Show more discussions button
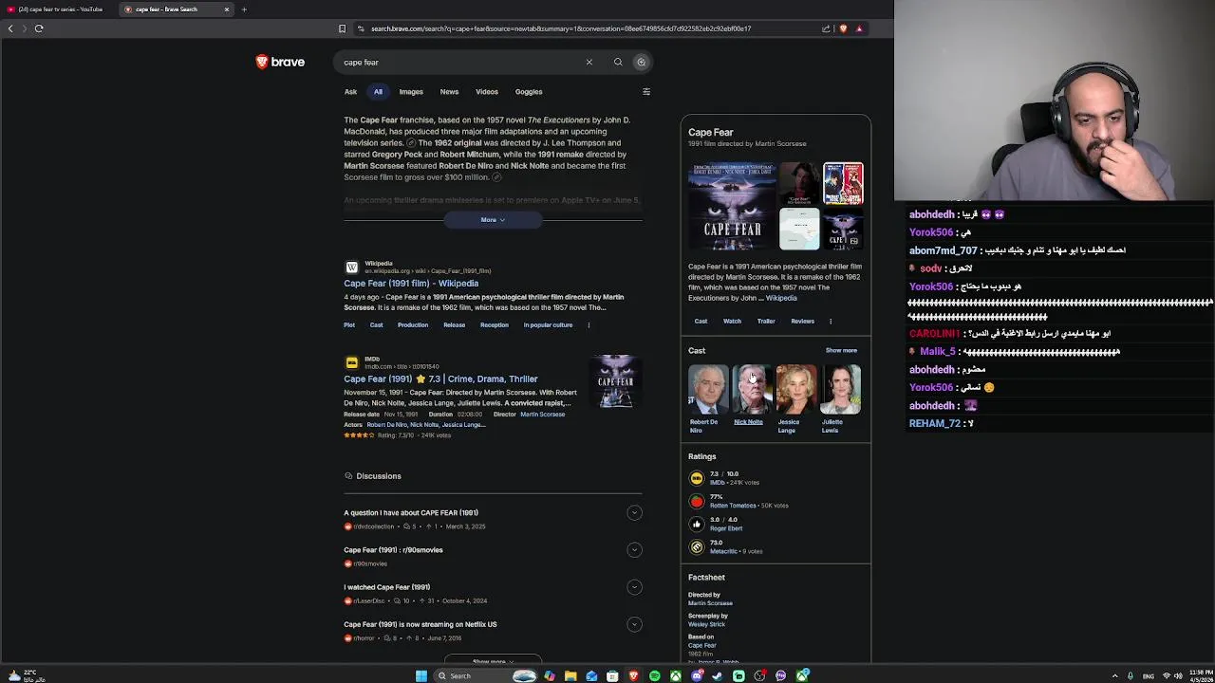1215x683 pixels. coord(493,661)
